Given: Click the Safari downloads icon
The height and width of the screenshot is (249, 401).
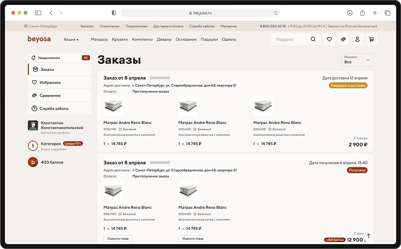Looking at the screenshot, I should (349, 12).
